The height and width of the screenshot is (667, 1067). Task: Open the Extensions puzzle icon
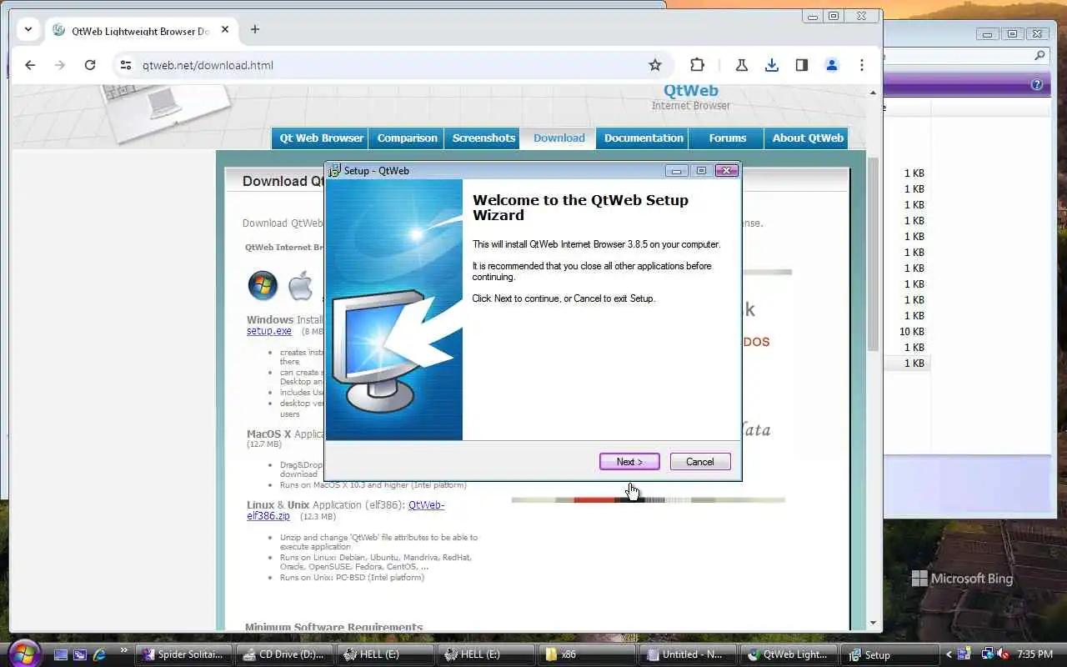(x=697, y=65)
